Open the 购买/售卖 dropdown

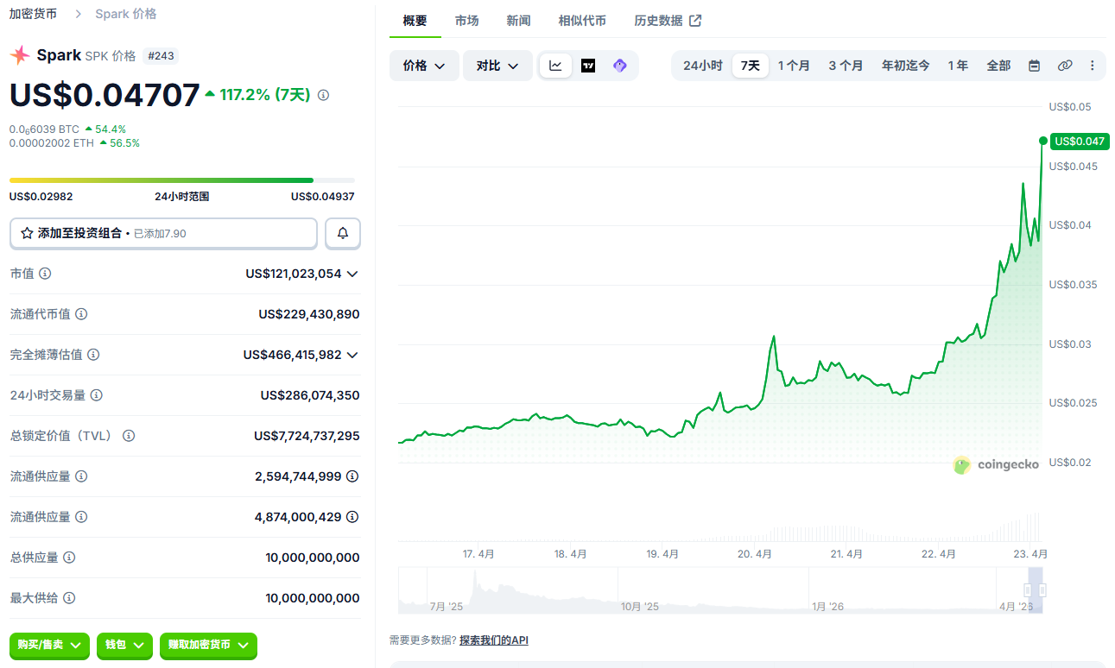pos(49,646)
